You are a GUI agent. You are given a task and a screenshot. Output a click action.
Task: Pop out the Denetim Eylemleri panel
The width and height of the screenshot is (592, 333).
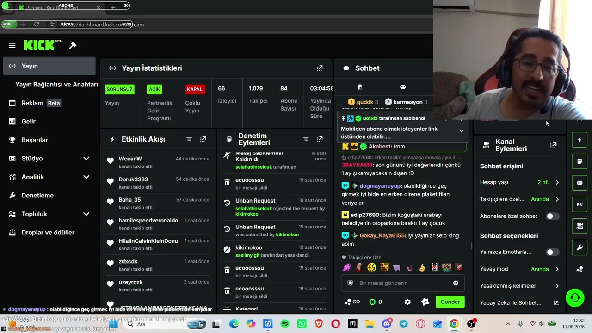point(320,139)
